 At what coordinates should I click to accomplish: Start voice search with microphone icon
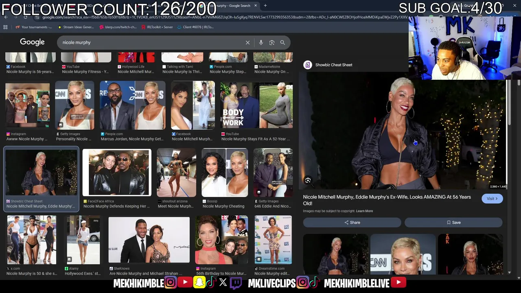click(x=261, y=42)
